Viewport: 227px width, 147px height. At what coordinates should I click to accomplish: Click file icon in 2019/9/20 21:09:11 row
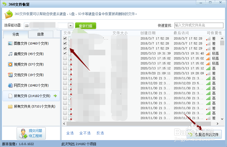pos(70,73)
